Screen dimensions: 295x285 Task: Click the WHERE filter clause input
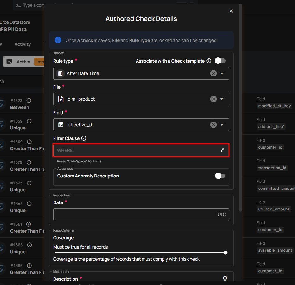pyautogui.click(x=136, y=150)
